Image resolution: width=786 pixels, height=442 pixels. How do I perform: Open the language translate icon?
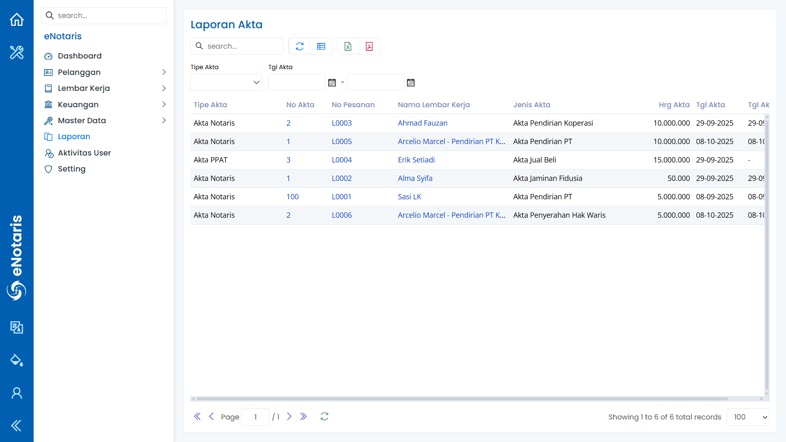17,327
